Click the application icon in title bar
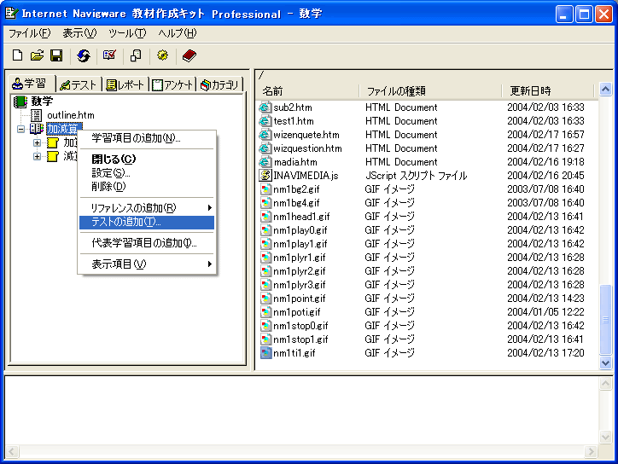618x464 pixels. pos(11,14)
